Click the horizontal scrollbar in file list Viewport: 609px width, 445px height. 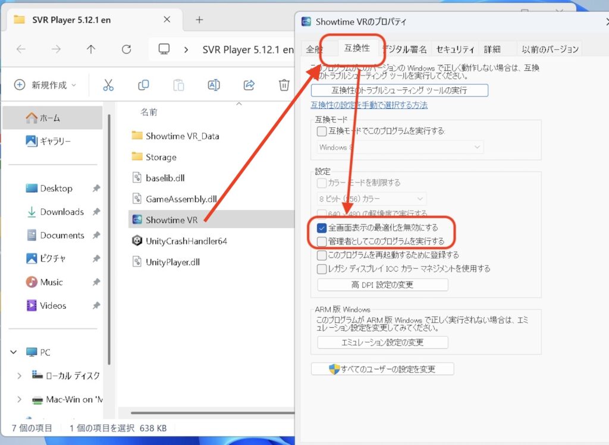[212, 413]
